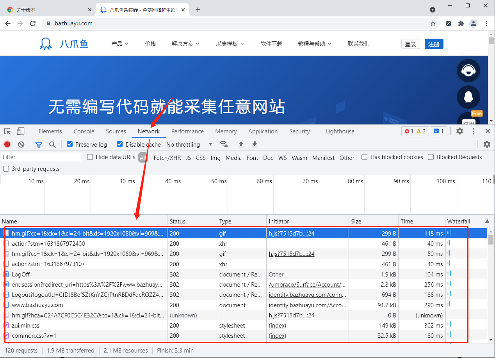Click inside the network Filter field
Screen dimensions: 495x358
click(x=41, y=157)
